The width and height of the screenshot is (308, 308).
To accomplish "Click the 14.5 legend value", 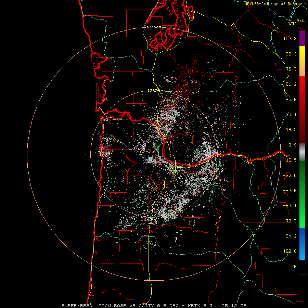I will (291, 130).
